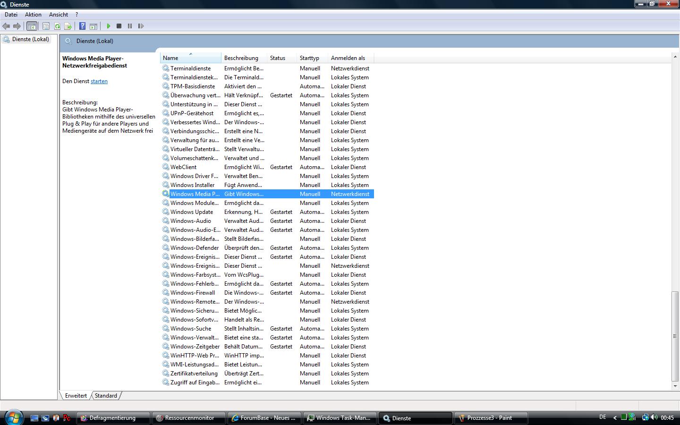Select the Windows Installer service
The height and width of the screenshot is (425, 680).
(267, 185)
